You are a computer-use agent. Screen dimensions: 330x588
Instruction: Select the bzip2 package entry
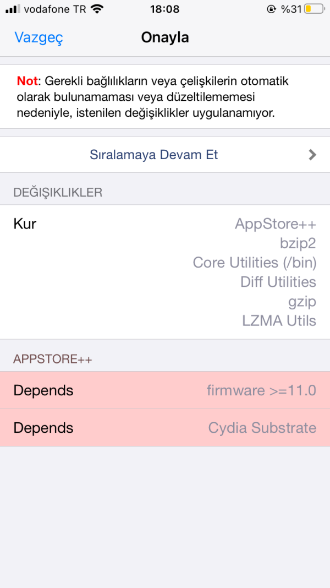[298, 243]
